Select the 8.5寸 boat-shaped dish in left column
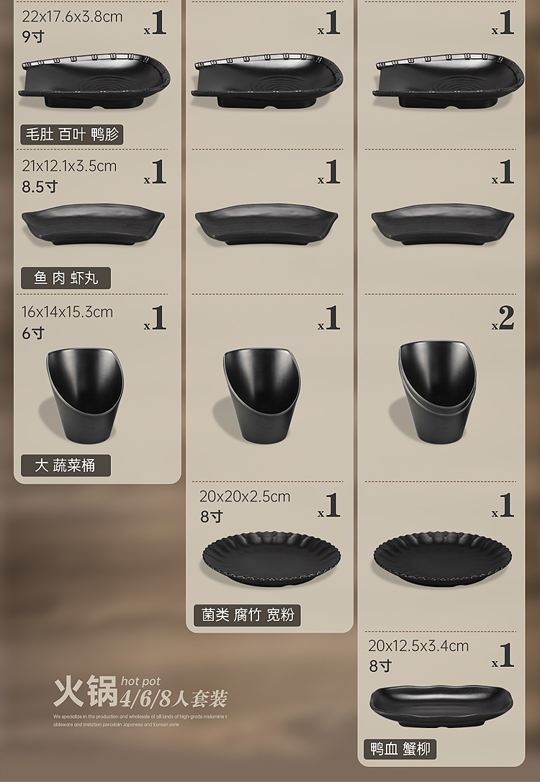The image size is (540, 782). (x=93, y=224)
